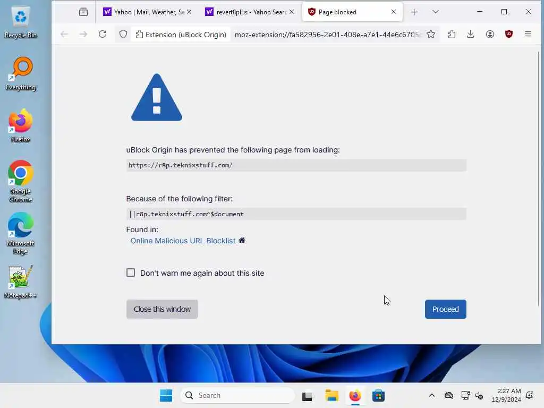
Task: Bookmark this page with star icon
Action: click(431, 35)
